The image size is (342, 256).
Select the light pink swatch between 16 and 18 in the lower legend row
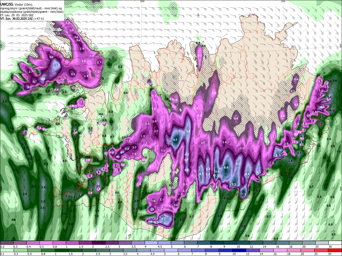[x=280, y=250]
